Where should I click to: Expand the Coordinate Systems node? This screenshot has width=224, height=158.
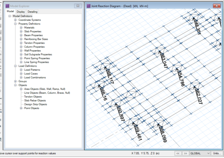coord(15,20)
